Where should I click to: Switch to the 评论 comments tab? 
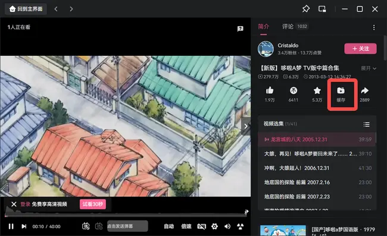288,27
